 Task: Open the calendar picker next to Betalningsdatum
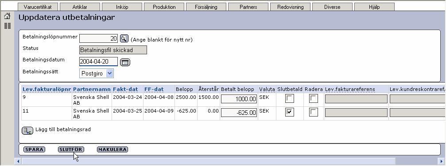(125, 62)
